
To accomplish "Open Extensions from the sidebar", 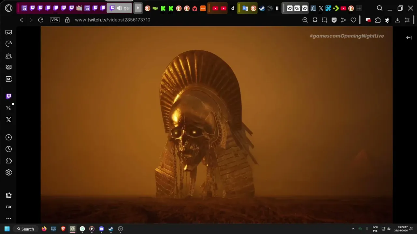I will point(9,161).
